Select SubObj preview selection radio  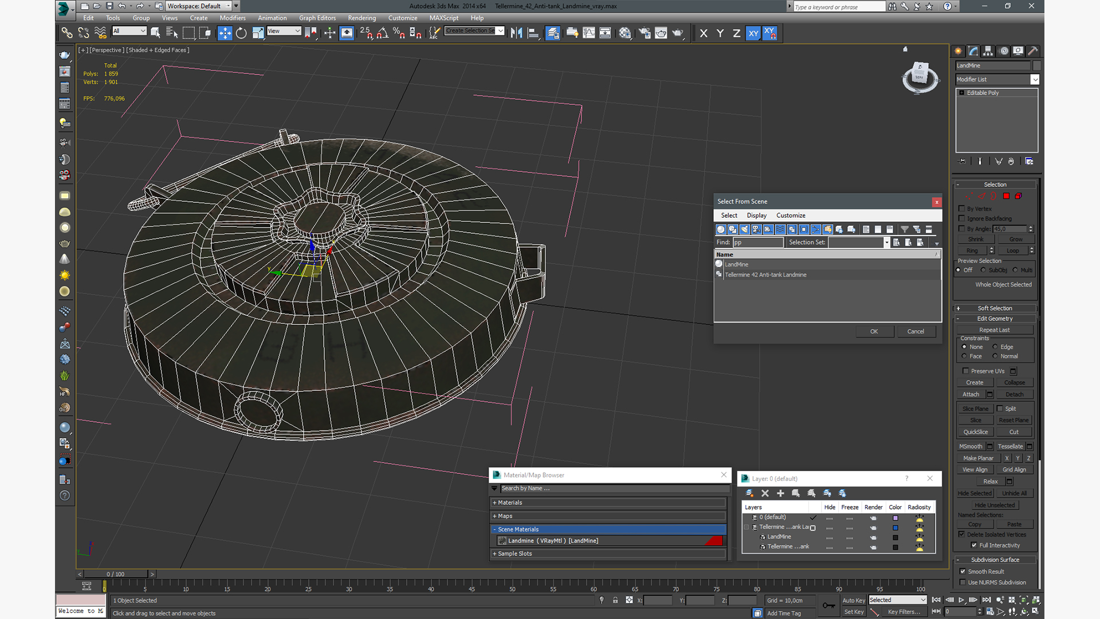[983, 270]
